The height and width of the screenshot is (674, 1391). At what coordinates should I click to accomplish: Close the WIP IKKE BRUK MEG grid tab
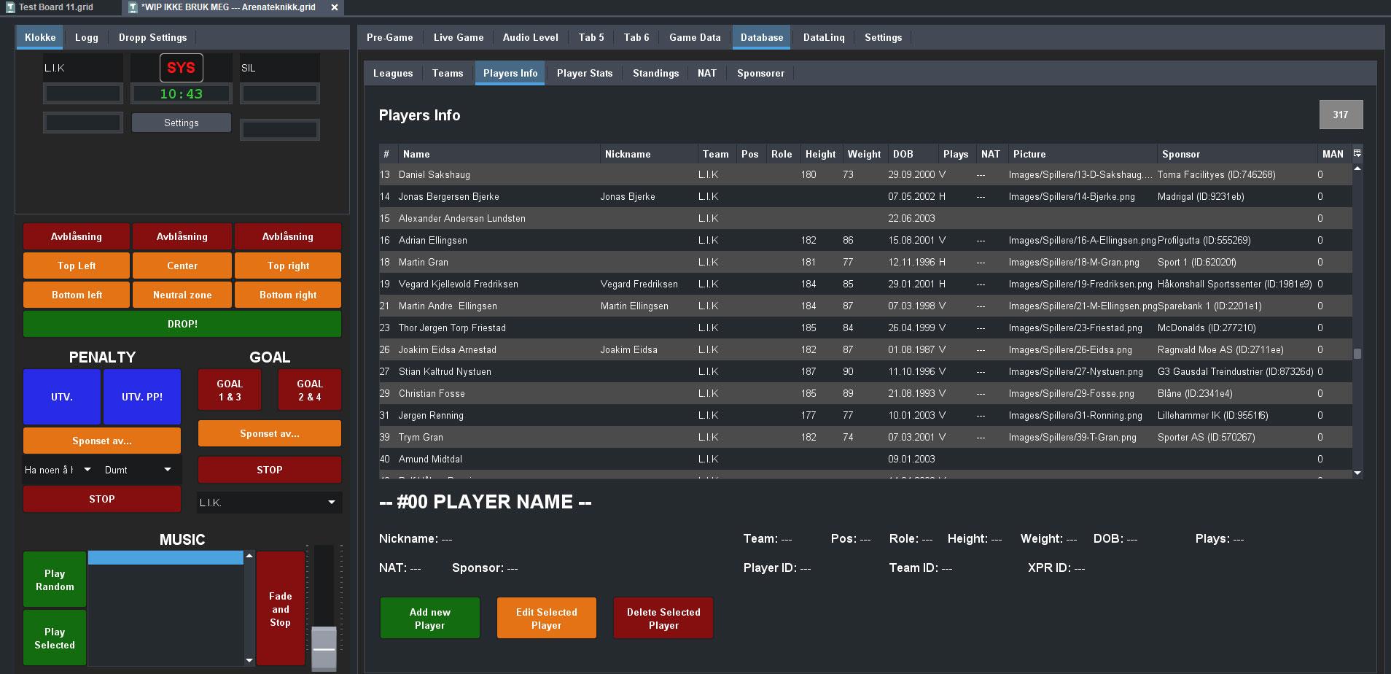point(335,7)
